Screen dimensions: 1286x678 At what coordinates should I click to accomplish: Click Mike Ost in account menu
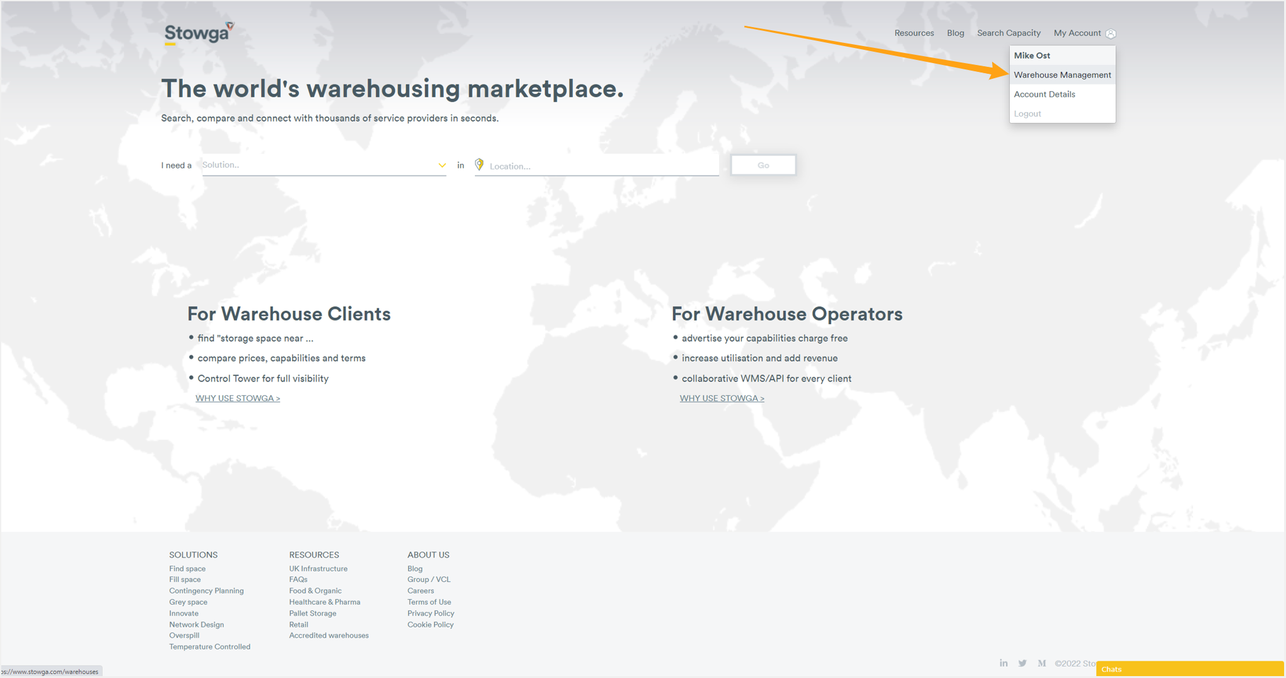click(x=1062, y=56)
